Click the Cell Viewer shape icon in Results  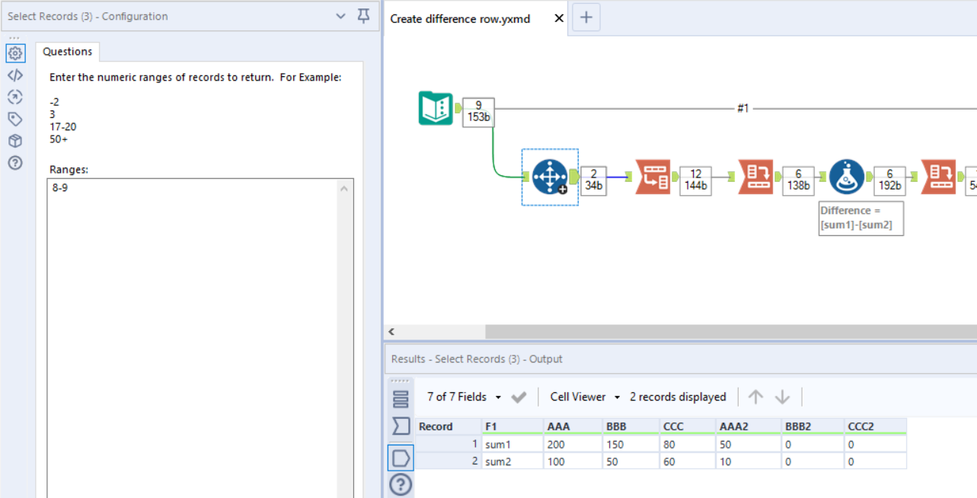tap(401, 458)
